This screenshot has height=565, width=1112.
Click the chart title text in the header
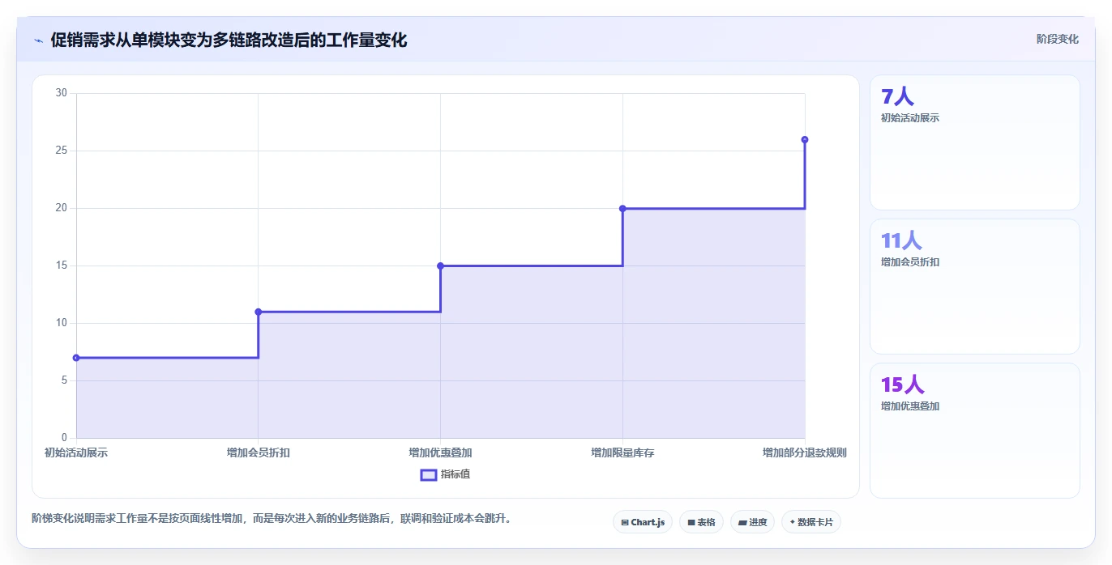click(229, 40)
